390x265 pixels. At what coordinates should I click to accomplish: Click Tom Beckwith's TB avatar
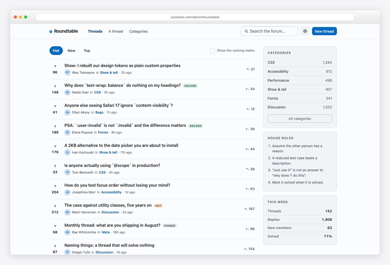pos(67,172)
